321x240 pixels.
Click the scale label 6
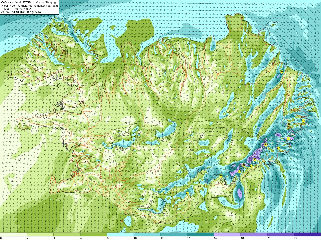[x=81, y=238]
